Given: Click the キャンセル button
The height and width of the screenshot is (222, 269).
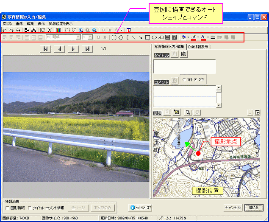Looking at the screenshot, I should [x=233, y=208].
